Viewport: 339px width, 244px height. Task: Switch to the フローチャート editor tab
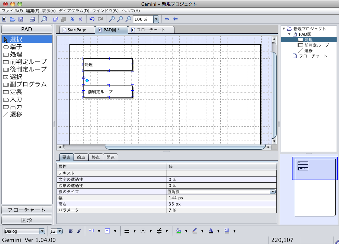coord(151,30)
